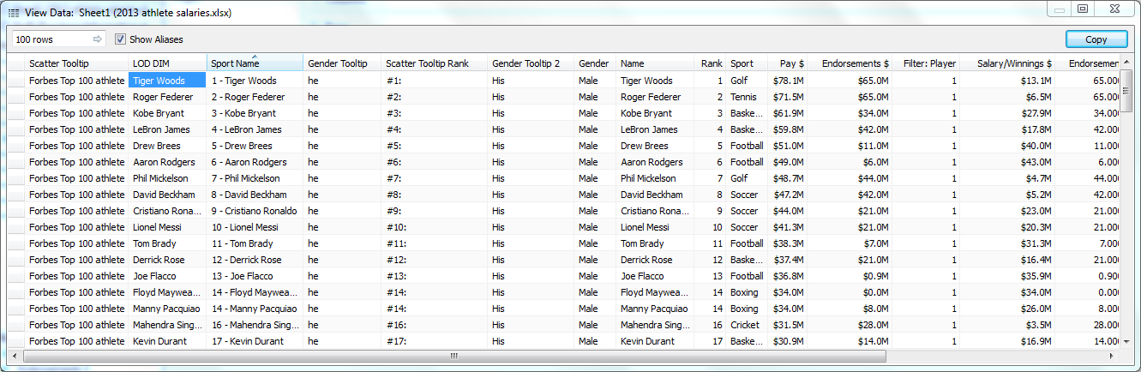The width and height of the screenshot is (1141, 372).
Task: Click Scatter Tooltip Rank cell '#17:'
Action: pos(435,341)
